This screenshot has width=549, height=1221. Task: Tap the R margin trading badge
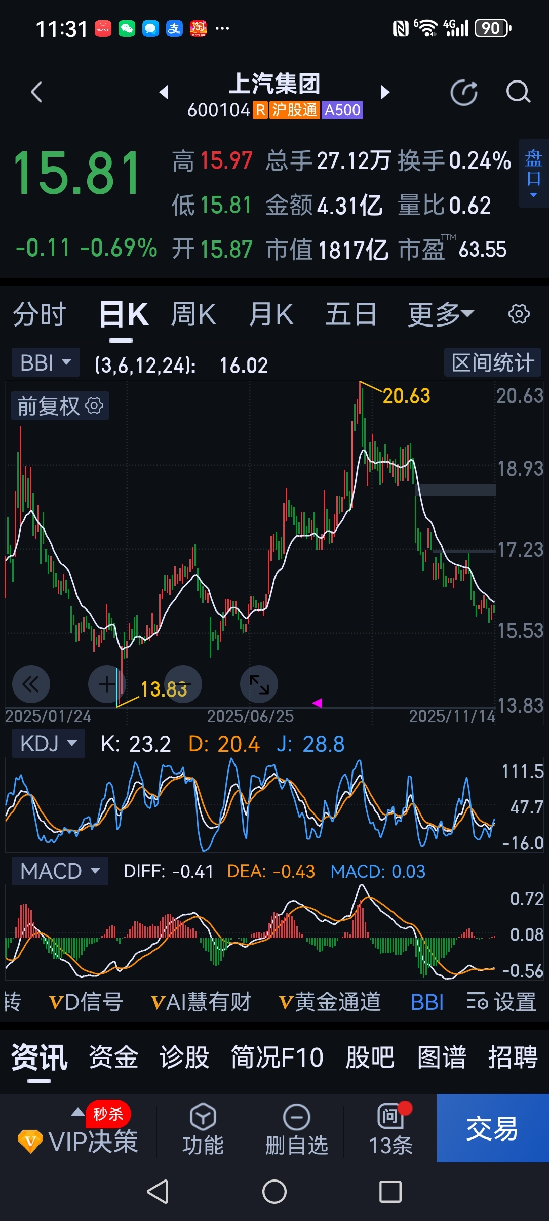pyautogui.click(x=260, y=110)
